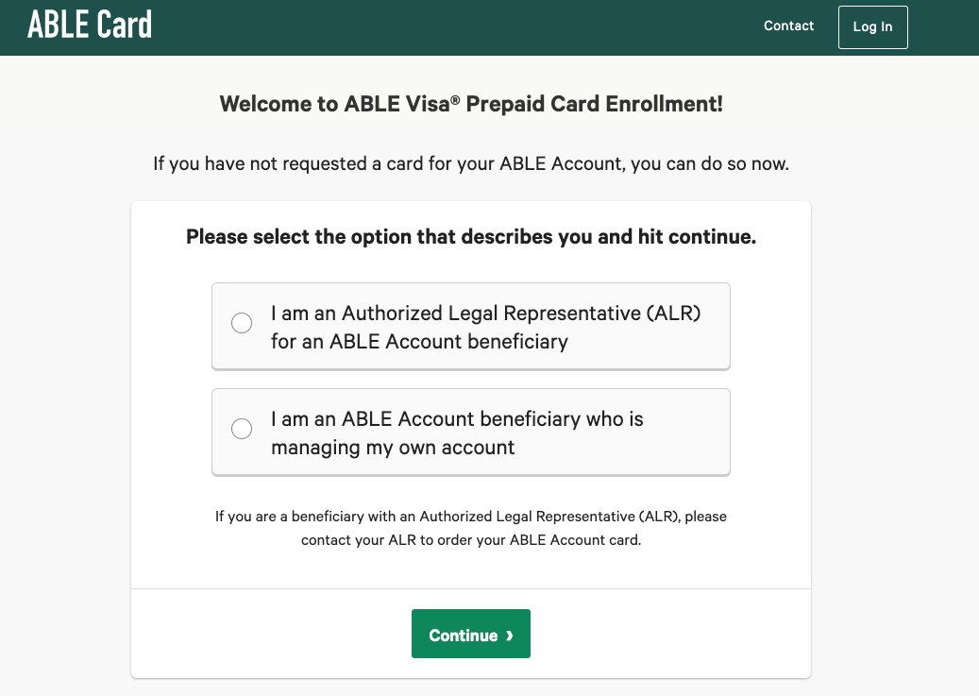This screenshot has height=696, width=979.
Task: Click the note about contacting your ALR
Action: pyautogui.click(x=470, y=529)
